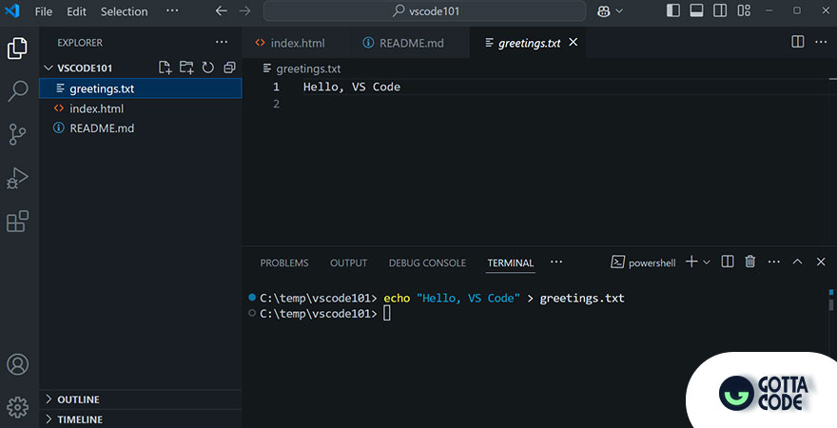This screenshot has width=837, height=428.
Task: Click the terminal scrollbar
Action: point(831,304)
